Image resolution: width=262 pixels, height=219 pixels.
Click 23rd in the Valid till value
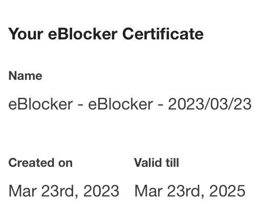pos(186,191)
